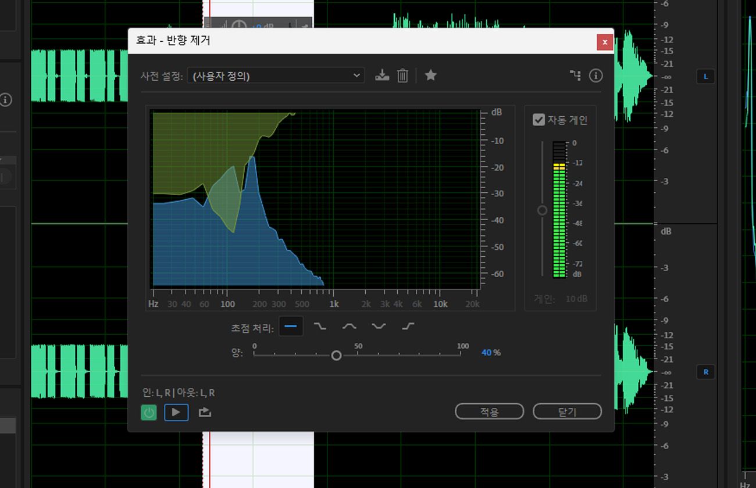Toggle the 자동 게인 checkbox

pos(537,120)
